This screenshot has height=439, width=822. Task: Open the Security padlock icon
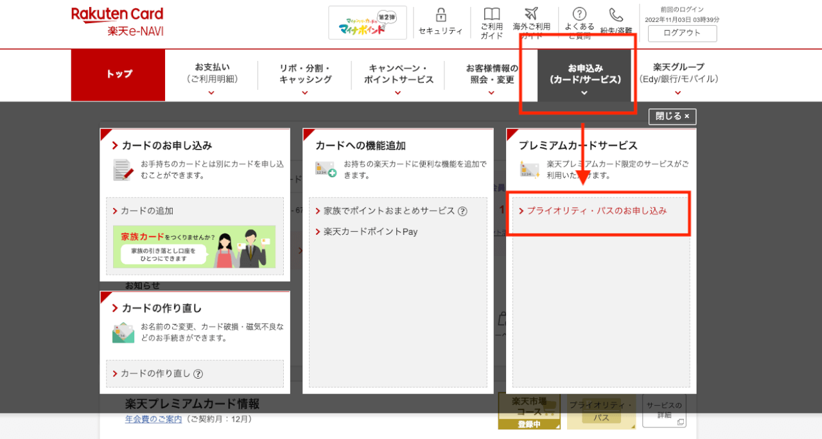(x=441, y=15)
